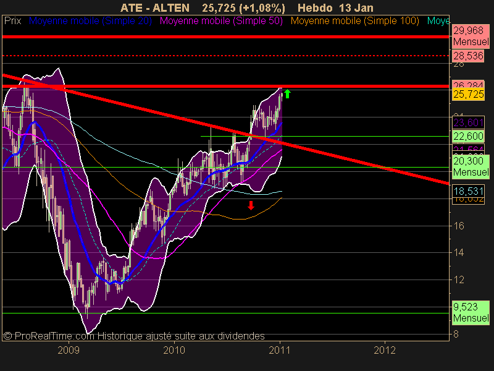Click the 8 value on price axis
This screenshot has height=371, width=494.
[x=456, y=334]
